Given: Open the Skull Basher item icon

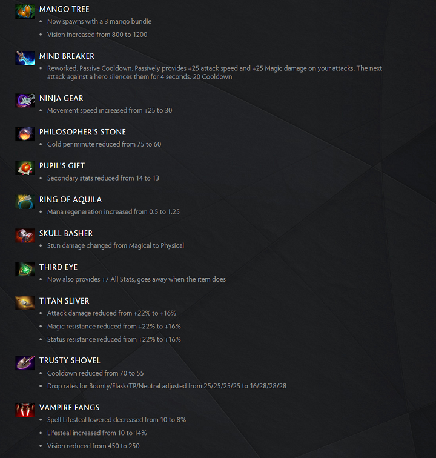Looking at the screenshot, I should click(25, 236).
